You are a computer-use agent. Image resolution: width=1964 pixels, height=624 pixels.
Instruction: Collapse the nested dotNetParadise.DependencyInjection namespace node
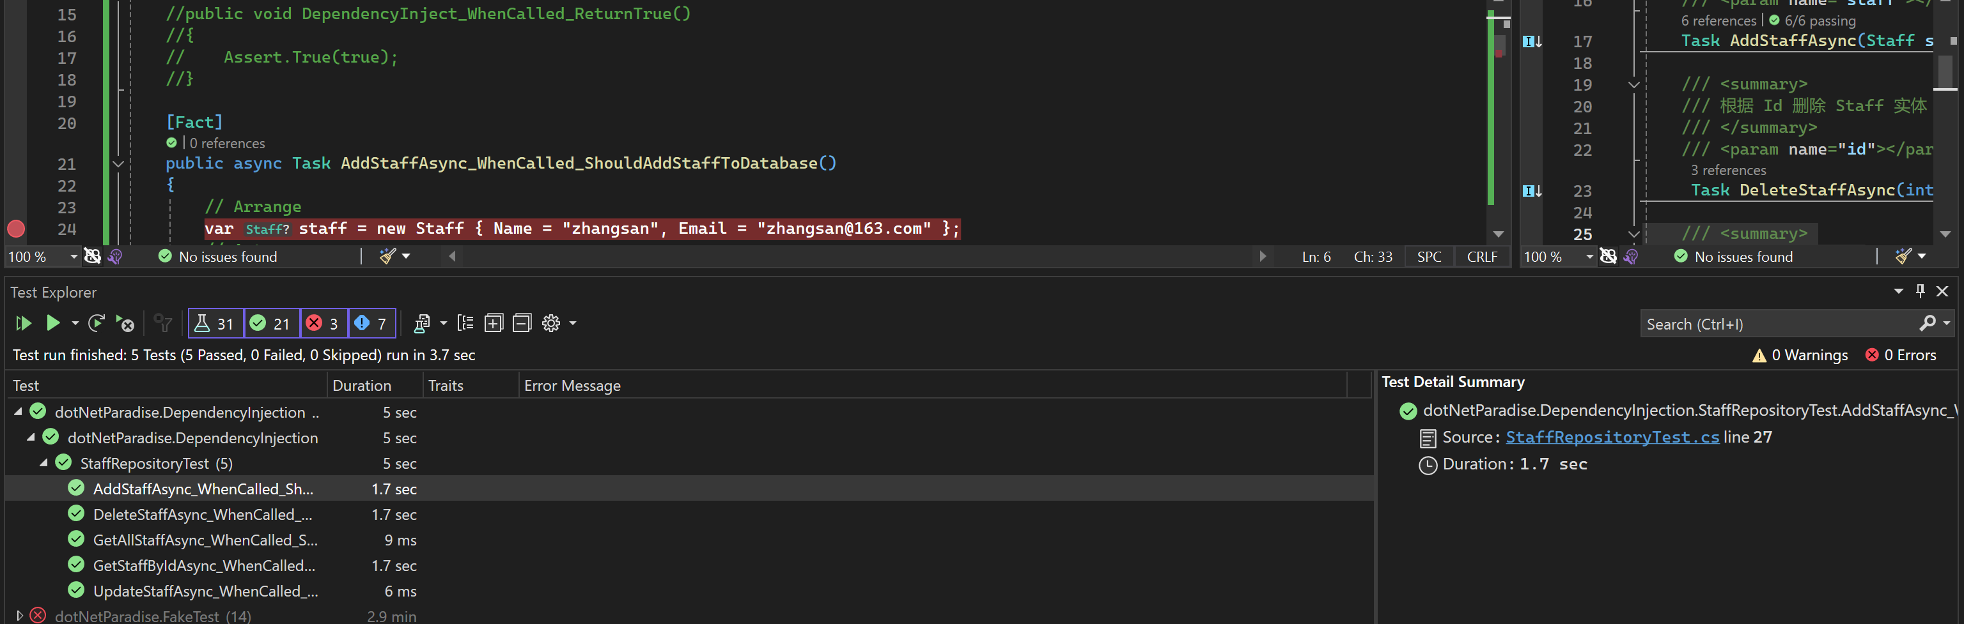click(31, 438)
